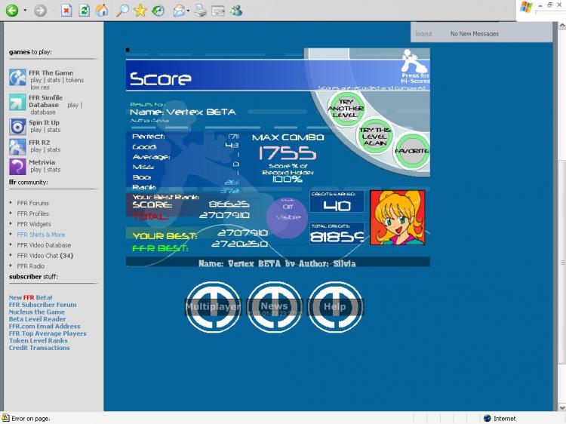Click the New FFR Beta! link

click(31, 298)
